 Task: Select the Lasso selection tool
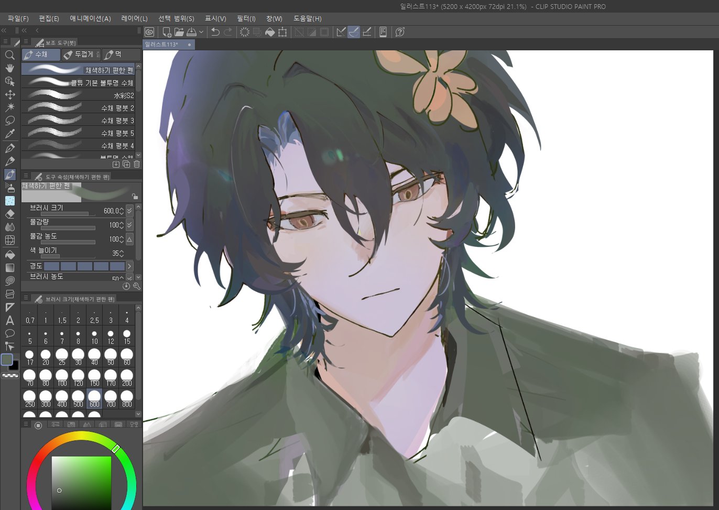(9, 121)
